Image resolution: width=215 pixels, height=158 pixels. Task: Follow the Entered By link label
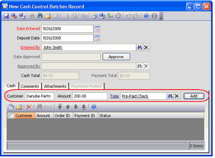[30, 48]
